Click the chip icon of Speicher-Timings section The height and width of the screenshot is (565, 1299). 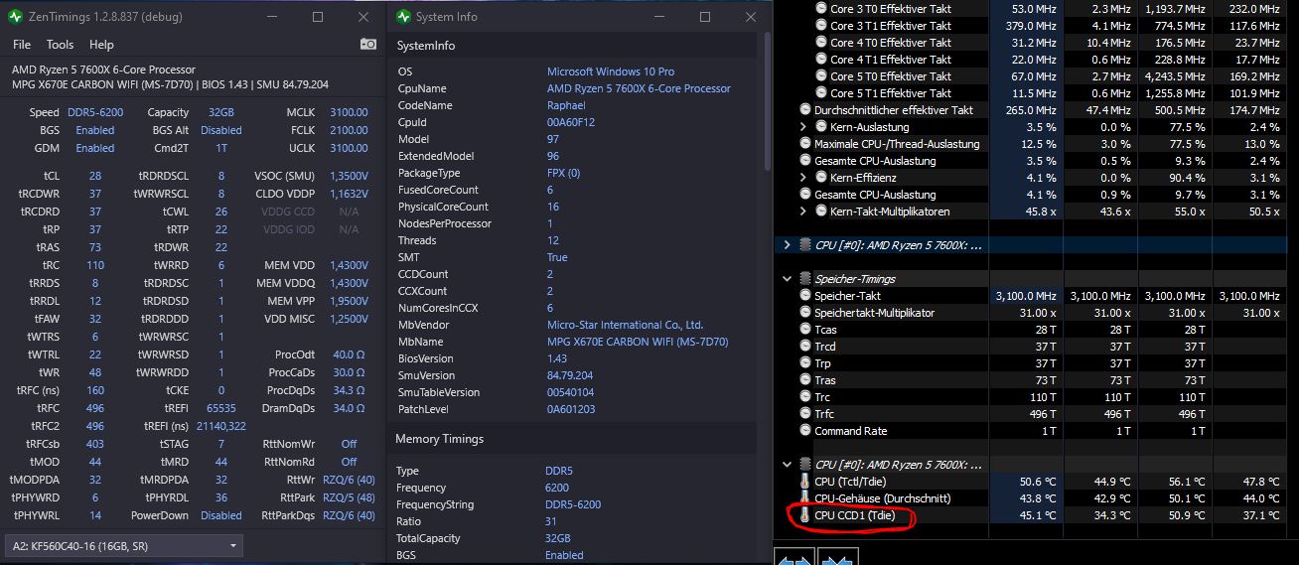805,279
